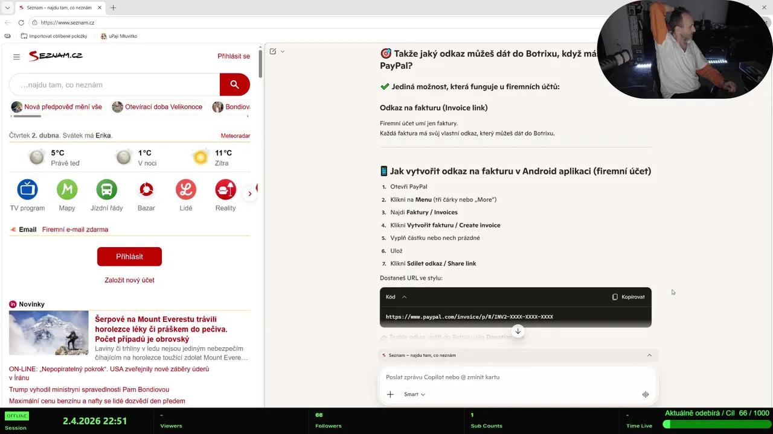
Task: Open the Nová předpověď mění vše topic
Action: 57,107
